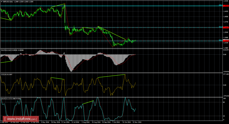Screen dimensions: 229x124
Task: Click the small triangle beside the GBPUSD,Daily title
Action: 1,2
